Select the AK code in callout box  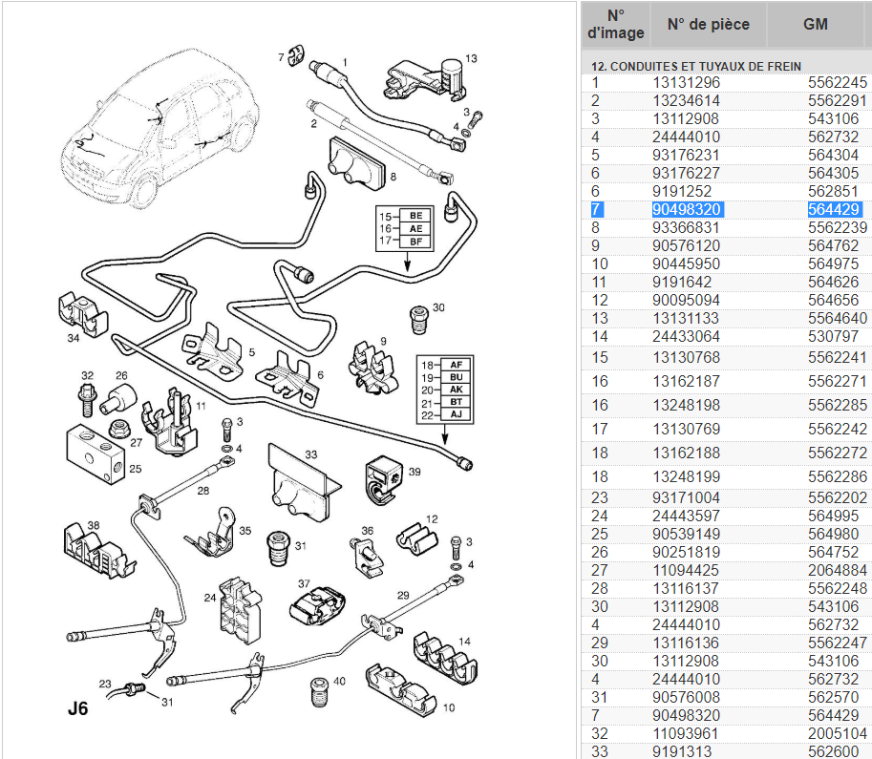point(456,390)
